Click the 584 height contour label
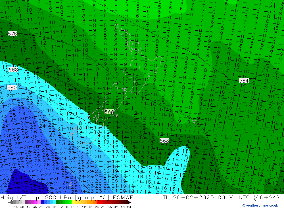This screenshot has width=284, height=208. tap(244, 81)
